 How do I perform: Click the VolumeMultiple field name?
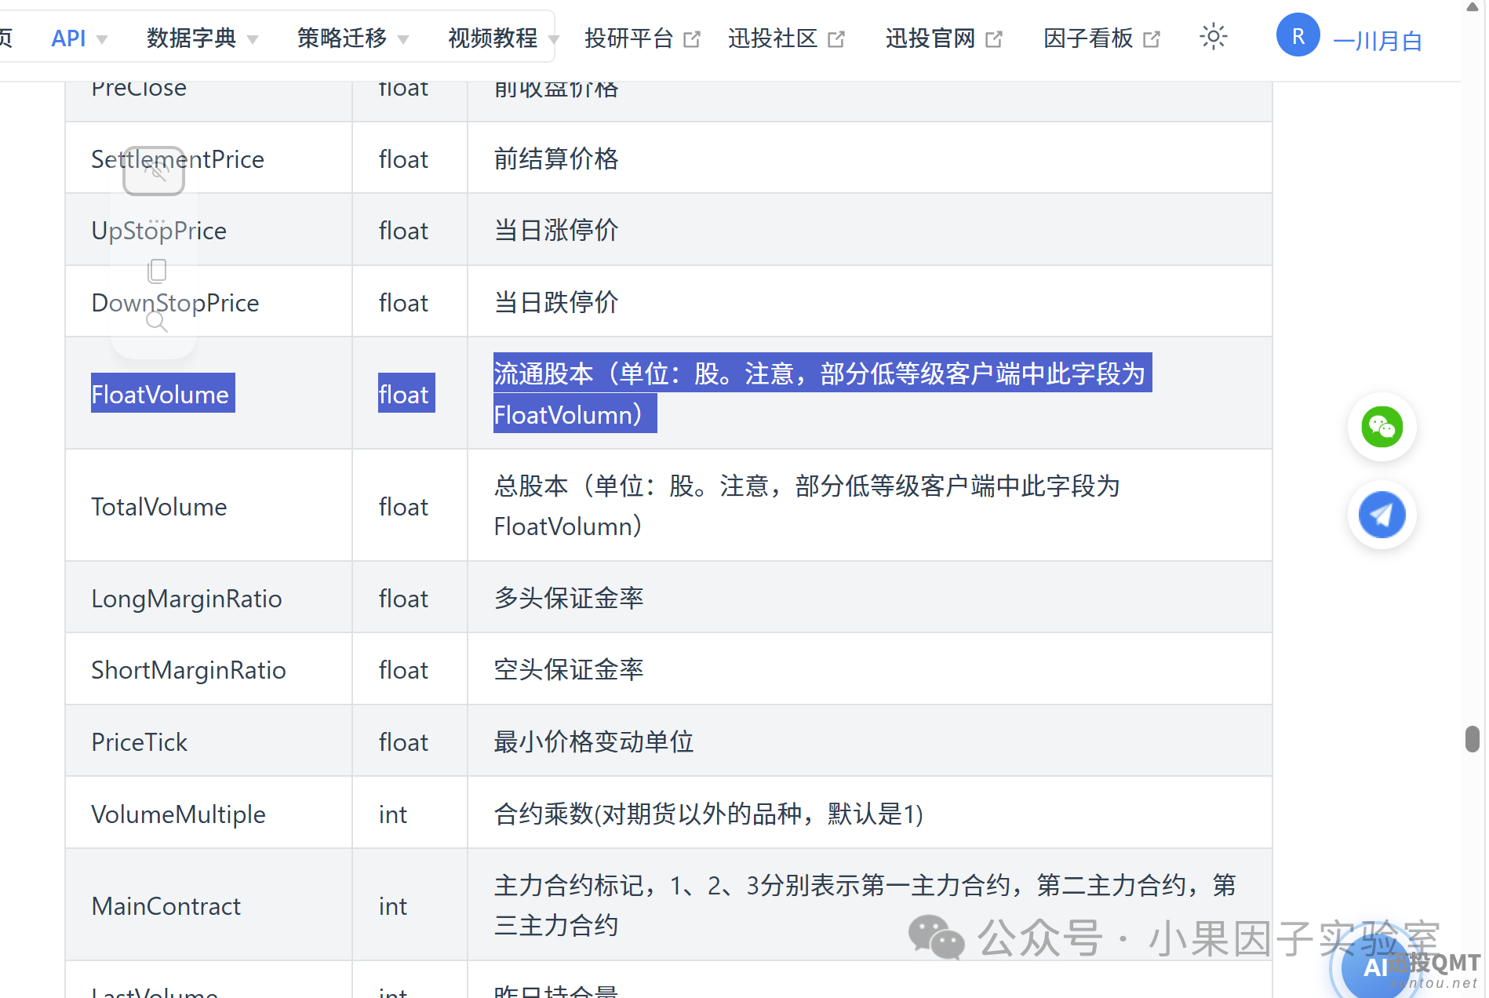[178, 814]
